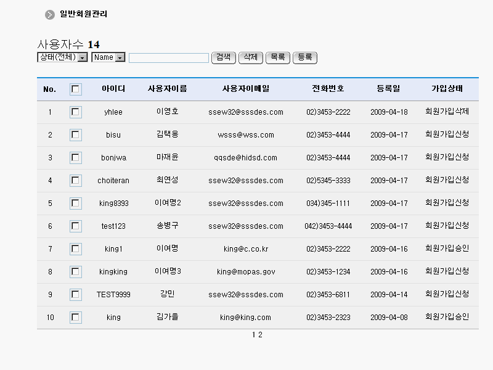Check the box in the kingking row

pyautogui.click(x=76, y=272)
